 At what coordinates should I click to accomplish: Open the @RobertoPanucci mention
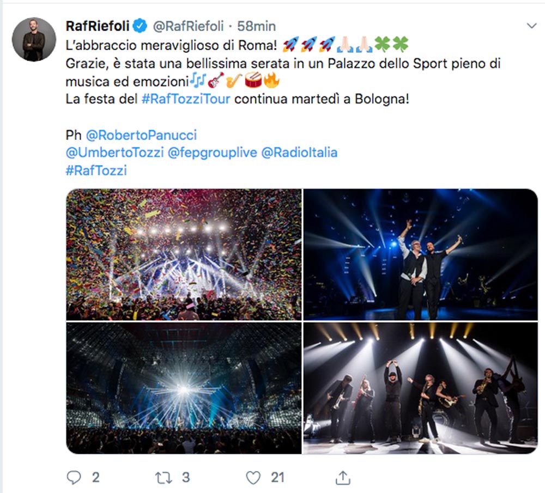141,135
